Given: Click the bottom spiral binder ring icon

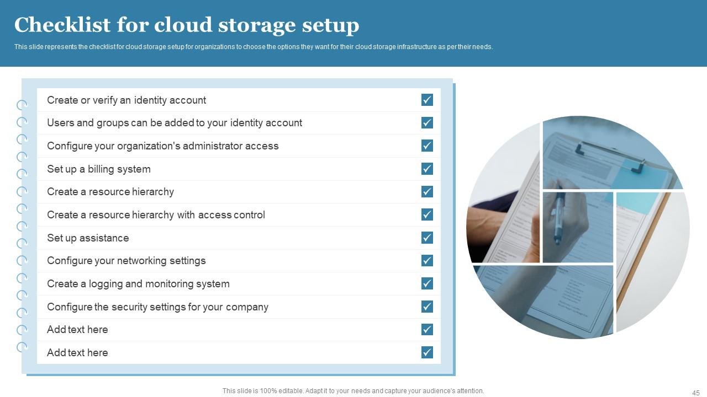Looking at the screenshot, I should pyautogui.click(x=22, y=348).
